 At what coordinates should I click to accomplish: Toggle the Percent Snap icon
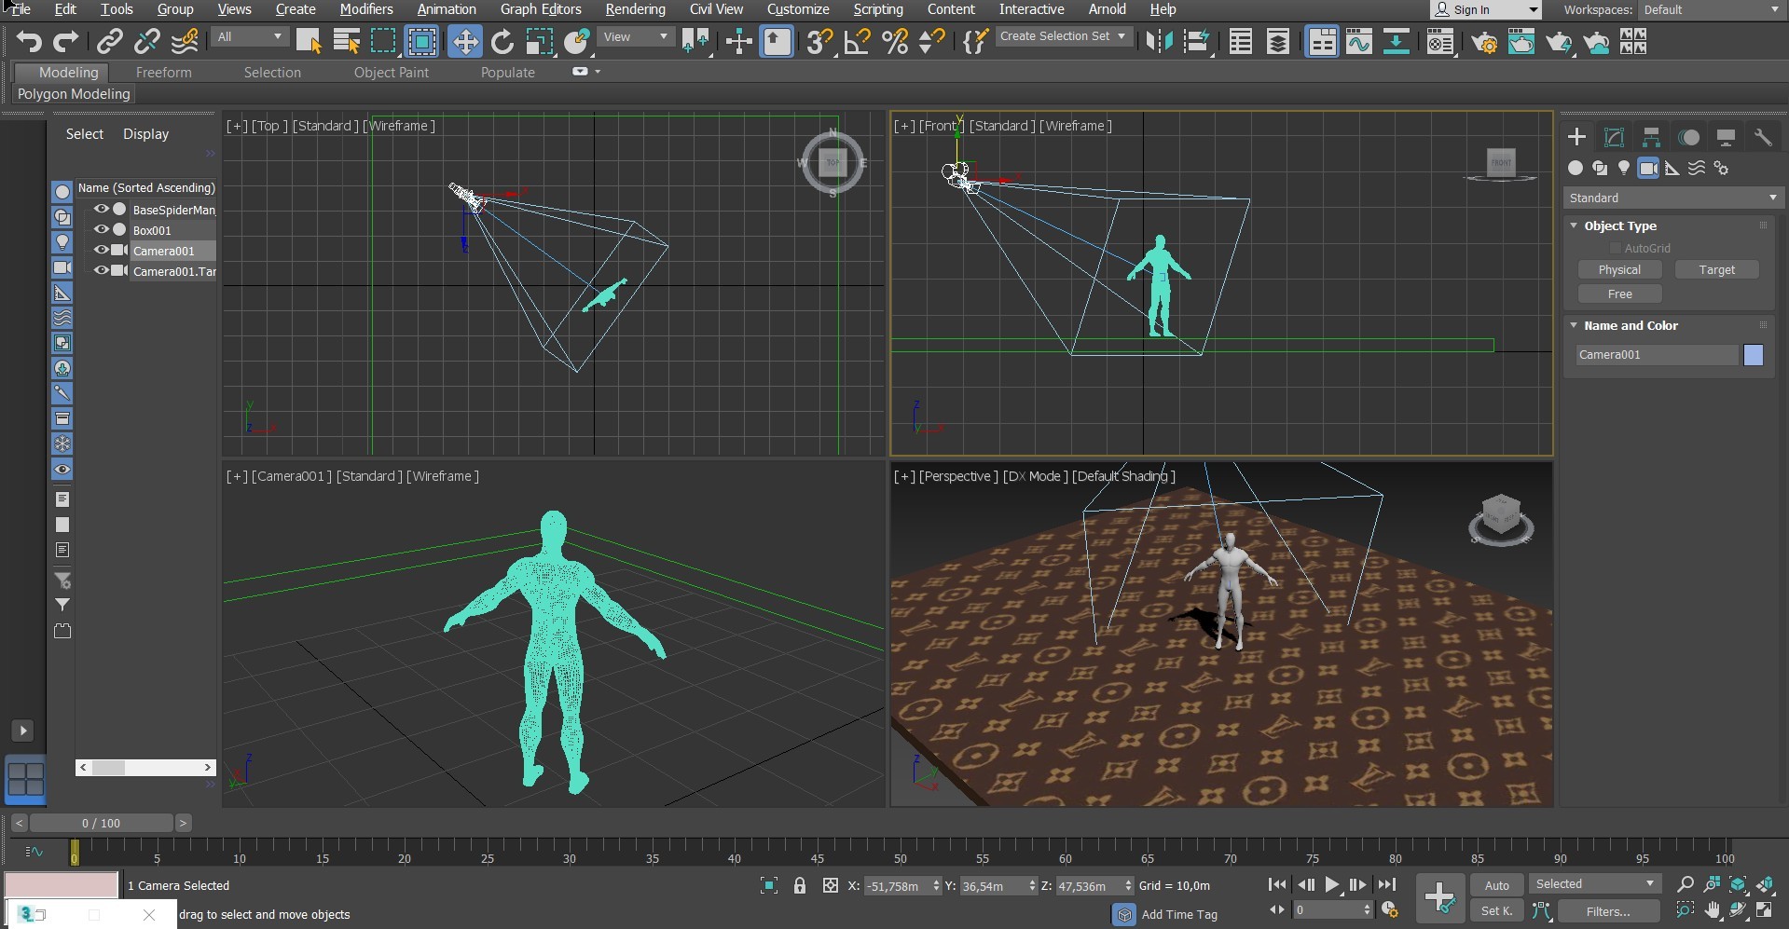point(895,41)
